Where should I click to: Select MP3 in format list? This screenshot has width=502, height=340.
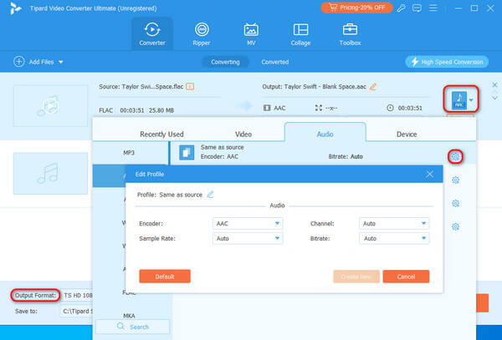pyautogui.click(x=129, y=153)
